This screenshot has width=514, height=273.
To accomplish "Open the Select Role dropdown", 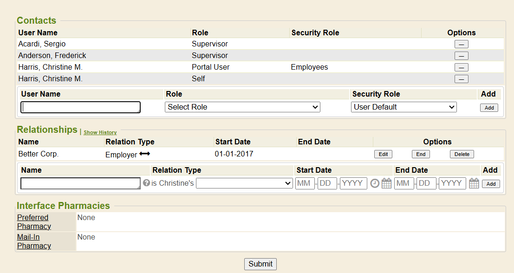I will tap(242, 107).
